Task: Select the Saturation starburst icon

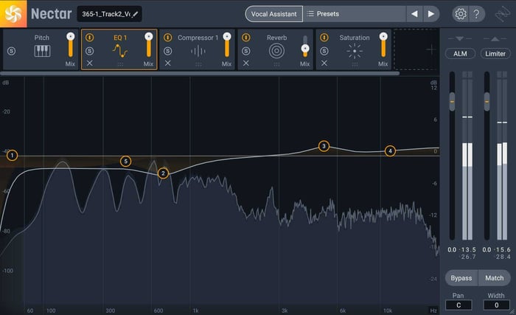Action: (x=355, y=51)
